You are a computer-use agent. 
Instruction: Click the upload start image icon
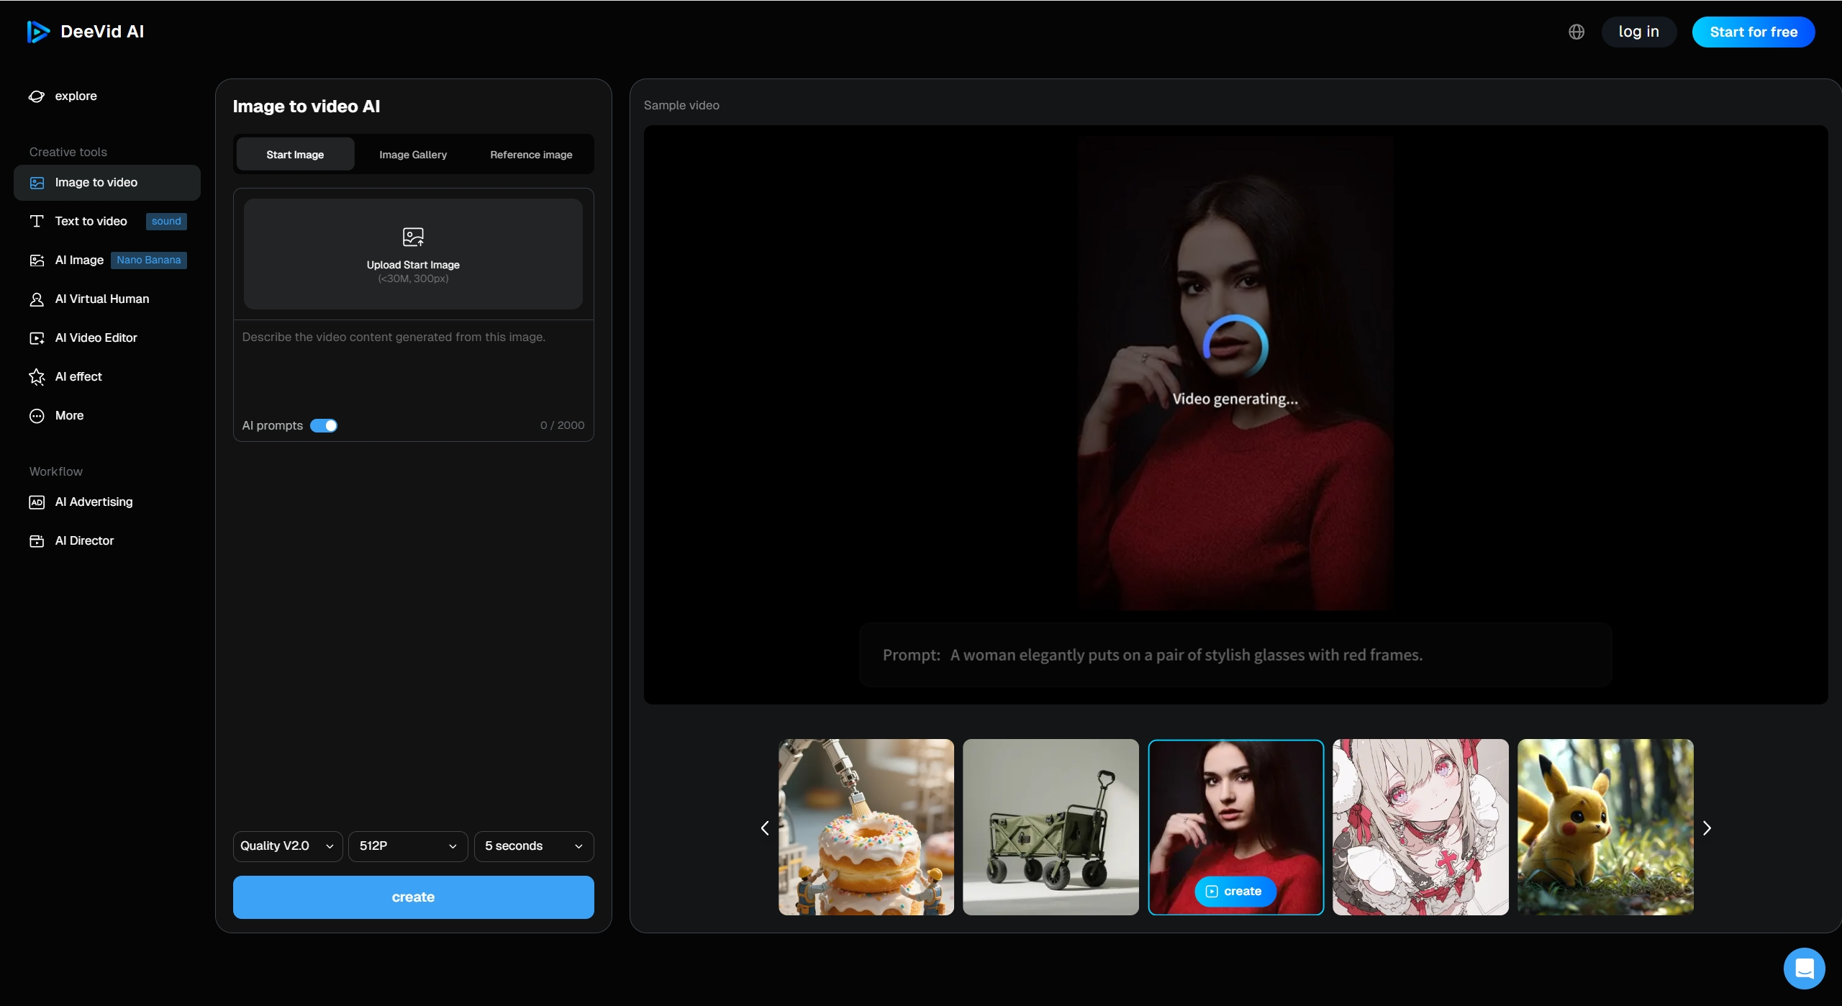click(x=413, y=237)
